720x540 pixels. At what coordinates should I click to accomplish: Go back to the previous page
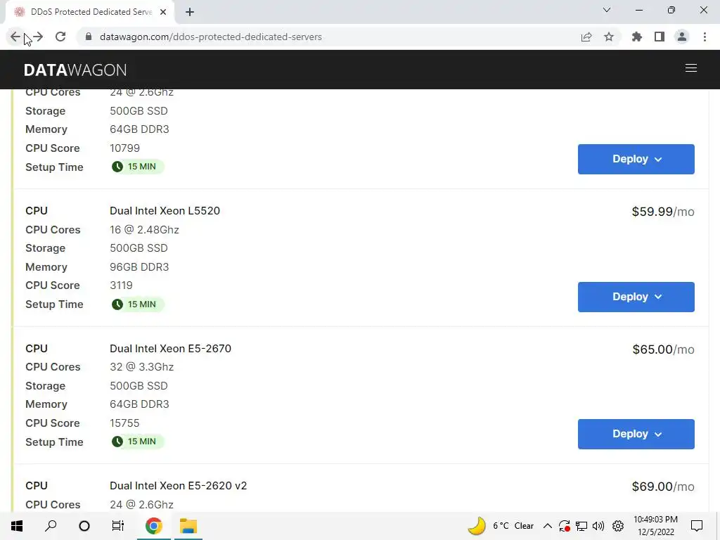pyautogui.click(x=15, y=37)
